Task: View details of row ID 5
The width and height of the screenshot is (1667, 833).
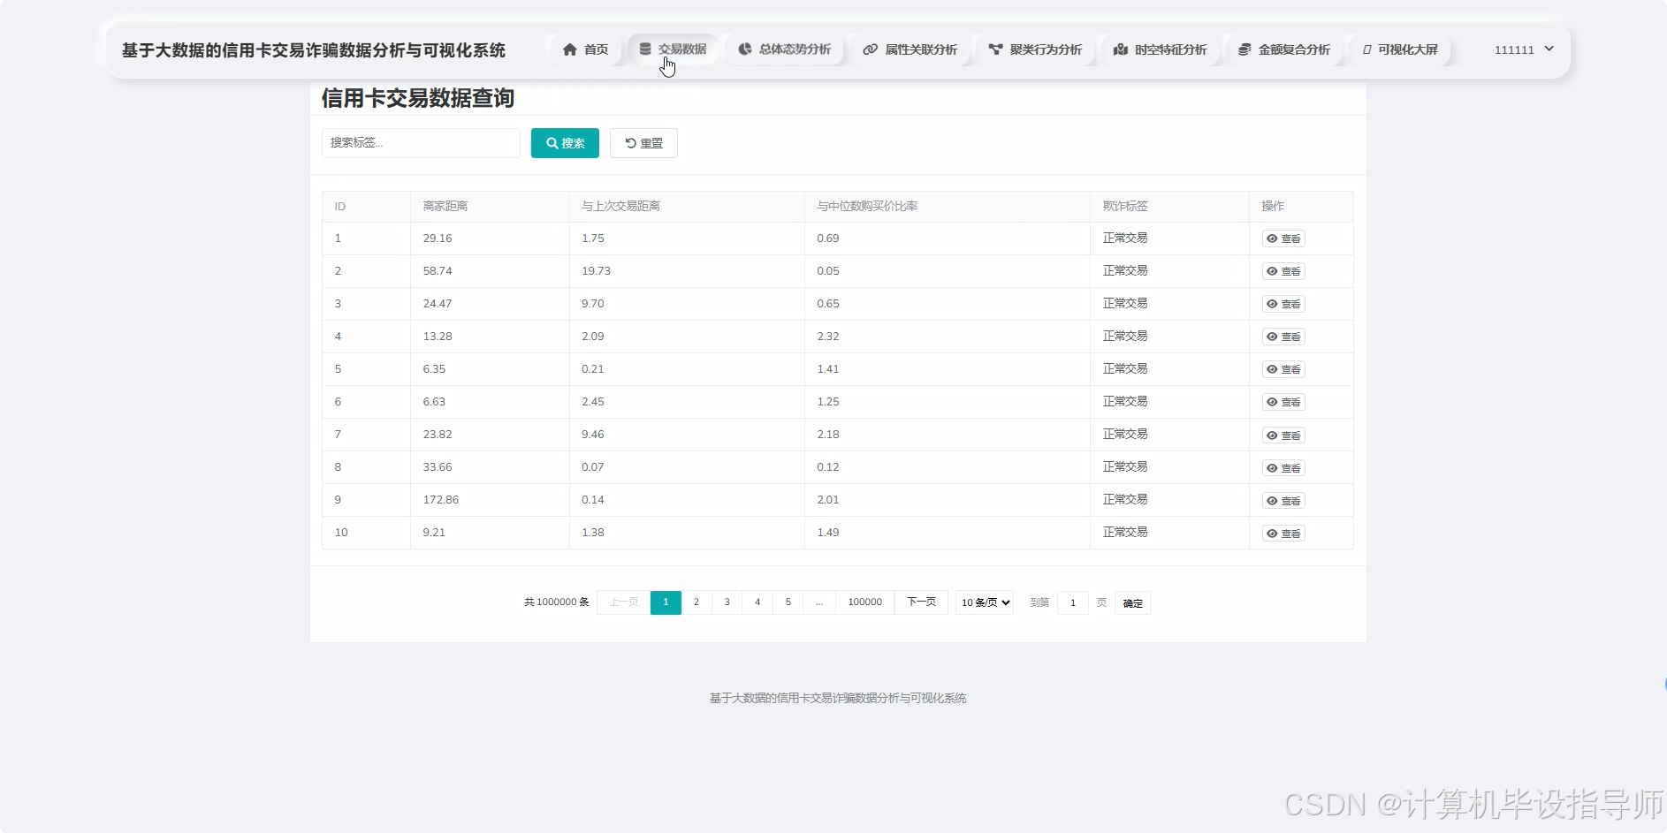Action: [1283, 369]
